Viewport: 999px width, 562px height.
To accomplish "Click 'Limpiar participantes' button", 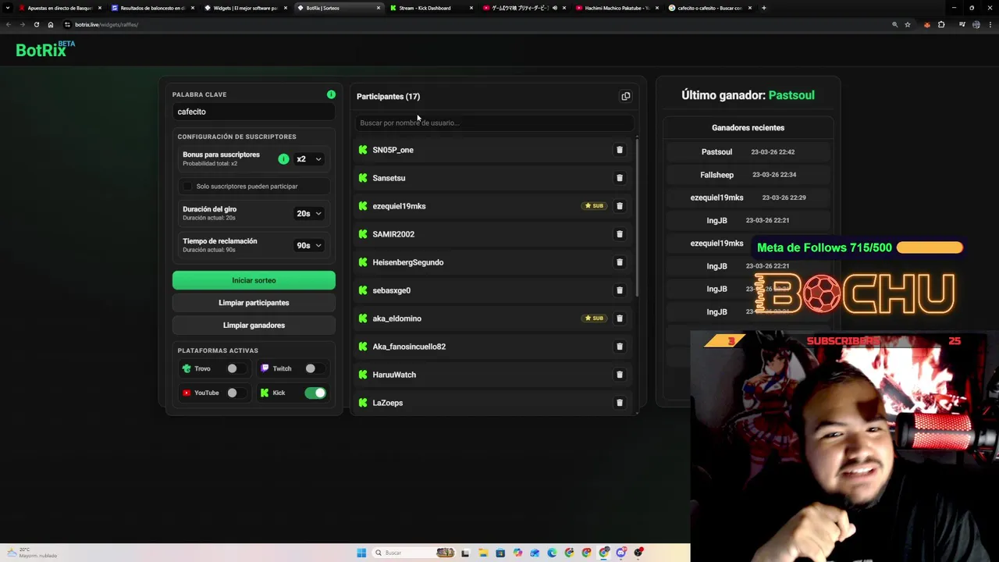I will (254, 303).
